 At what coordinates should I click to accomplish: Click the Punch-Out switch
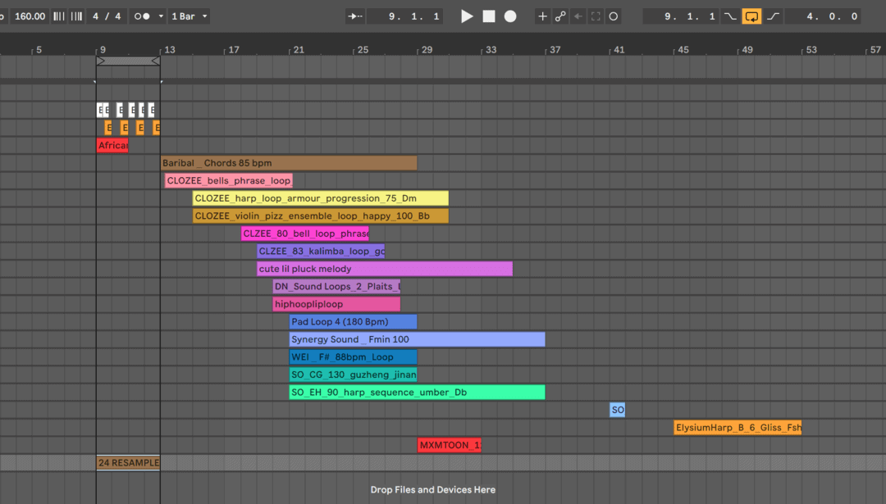pos(772,16)
